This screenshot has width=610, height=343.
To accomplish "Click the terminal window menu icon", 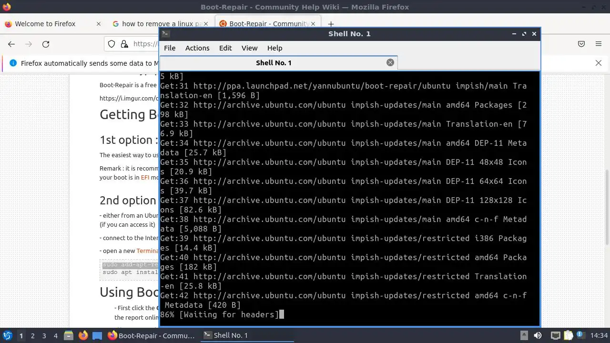I will (165, 33).
